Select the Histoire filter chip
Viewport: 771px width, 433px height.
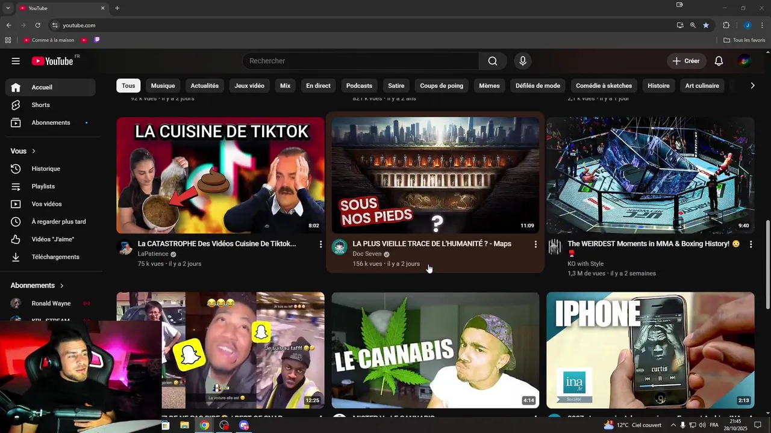click(658, 85)
